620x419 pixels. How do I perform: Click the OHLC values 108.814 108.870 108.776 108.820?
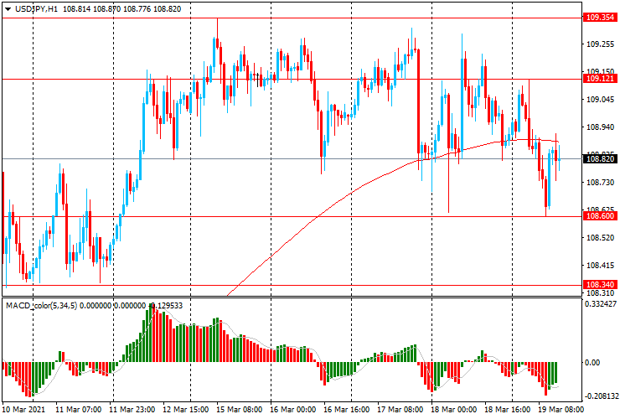click(x=121, y=9)
